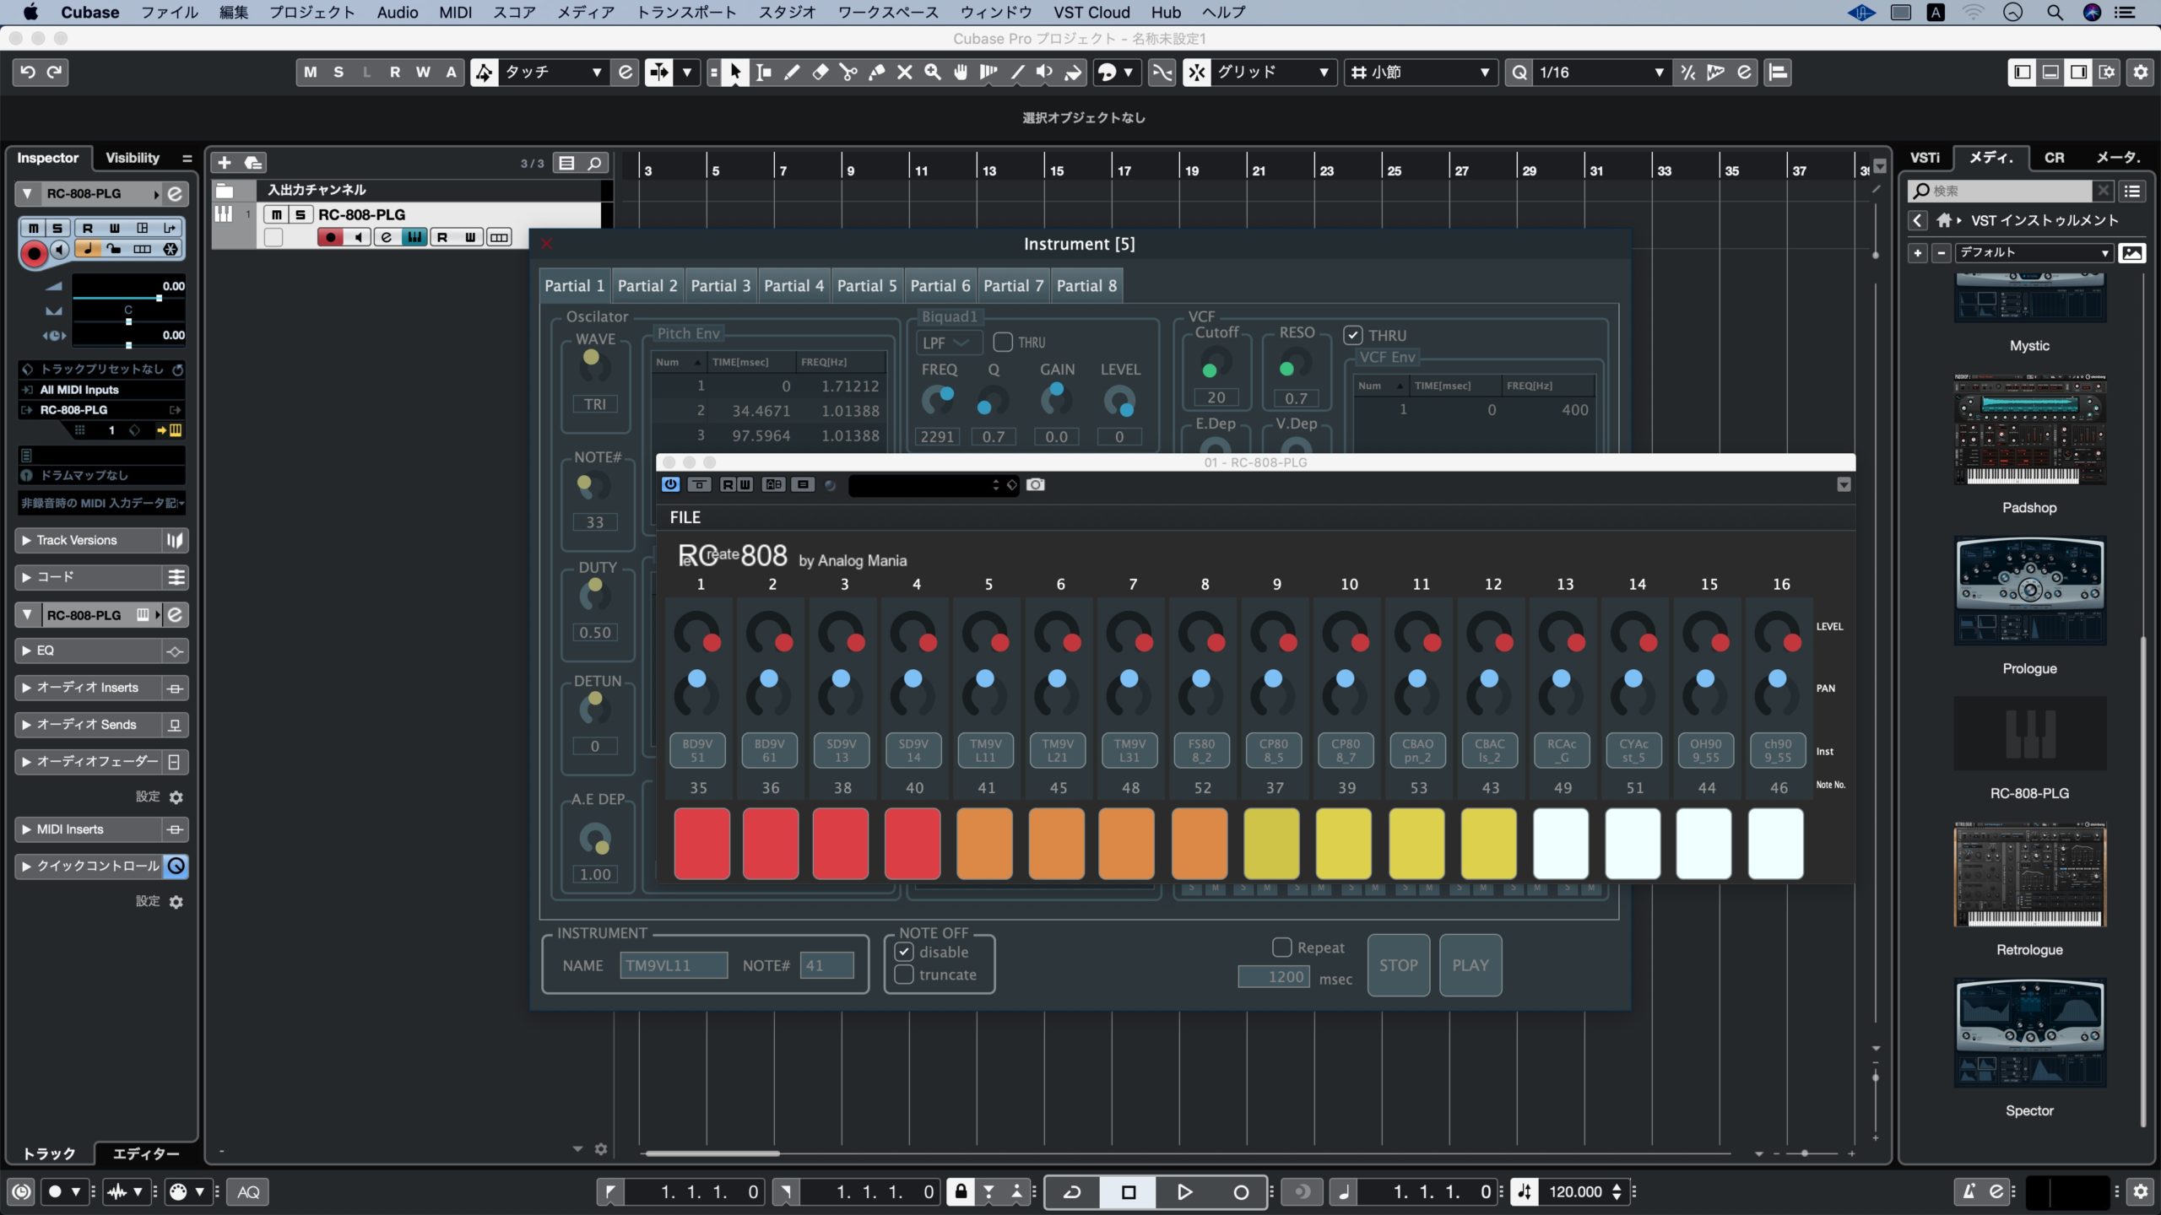Click FILE menu in RC-808 plugin
This screenshot has height=1215, width=2161.
point(685,517)
